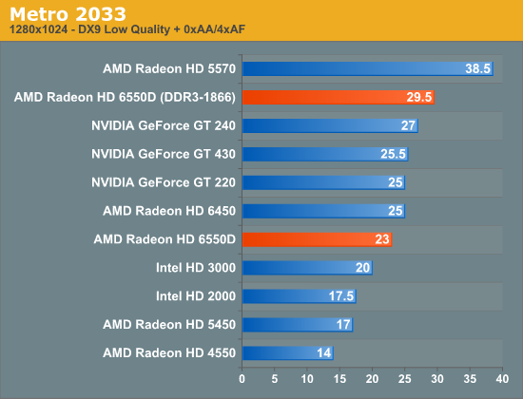Click the 14 value on the HD 4550 bar

(324, 353)
